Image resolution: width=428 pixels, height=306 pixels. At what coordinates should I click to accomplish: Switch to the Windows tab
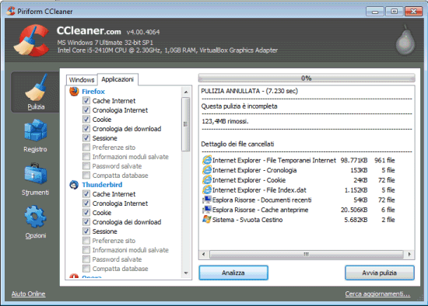click(x=82, y=80)
